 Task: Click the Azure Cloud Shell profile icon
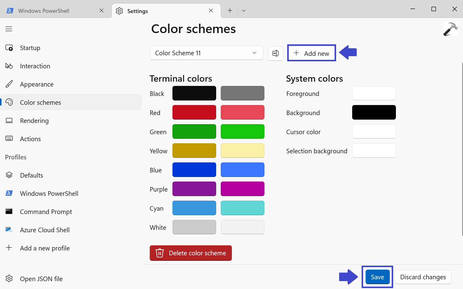point(9,230)
